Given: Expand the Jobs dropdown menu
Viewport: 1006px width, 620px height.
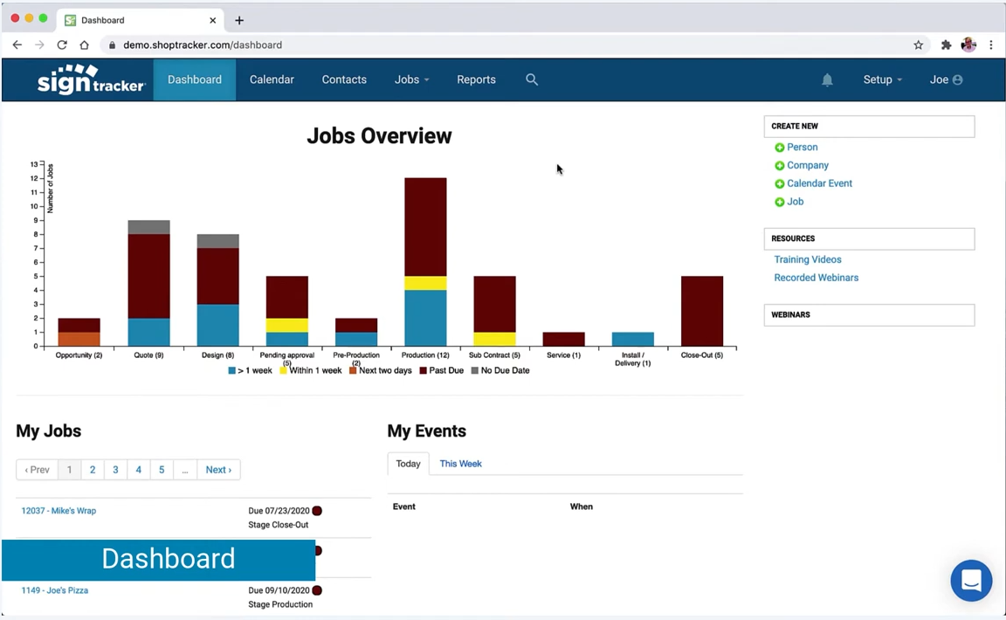Looking at the screenshot, I should 411,79.
